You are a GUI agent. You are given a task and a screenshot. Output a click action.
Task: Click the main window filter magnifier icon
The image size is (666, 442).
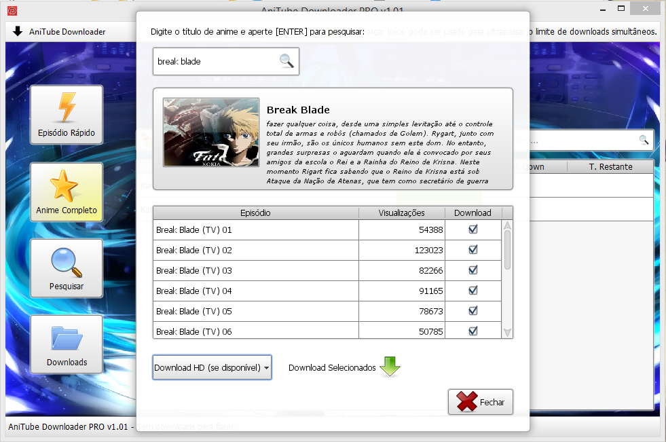[x=644, y=140]
